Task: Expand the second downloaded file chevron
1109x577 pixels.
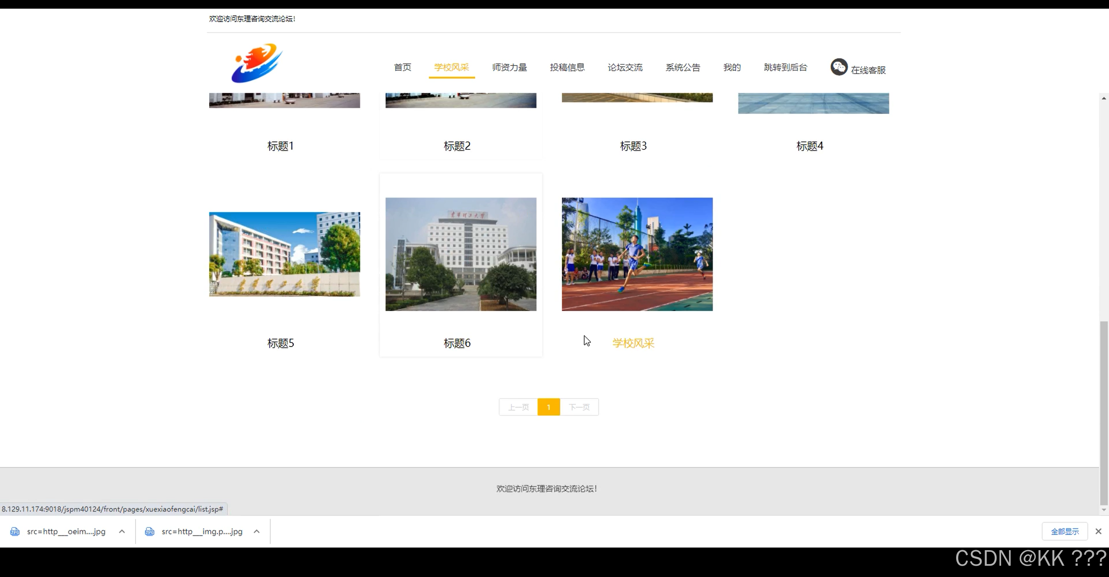Action: (256, 531)
